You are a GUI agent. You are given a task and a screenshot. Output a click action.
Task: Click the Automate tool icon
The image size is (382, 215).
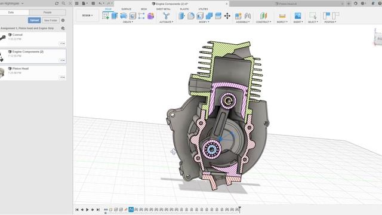[x=166, y=16]
